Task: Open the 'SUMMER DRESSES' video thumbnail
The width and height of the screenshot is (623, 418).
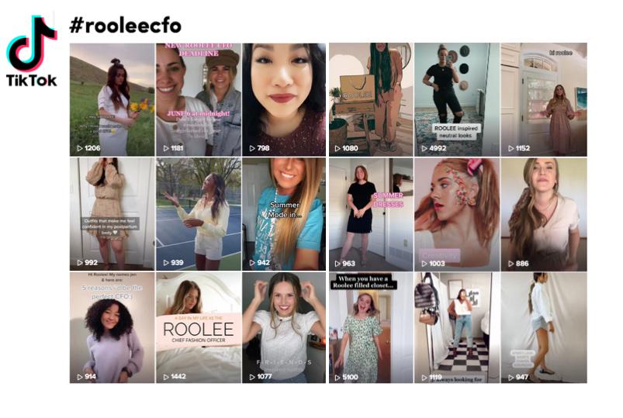Action: tap(371, 214)
